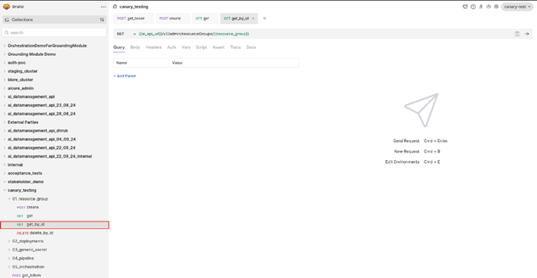Image resolution: width=537 pixels, height=278 pixels.
Task: Expand the 02_deployments folder
Action: point(9,241)
